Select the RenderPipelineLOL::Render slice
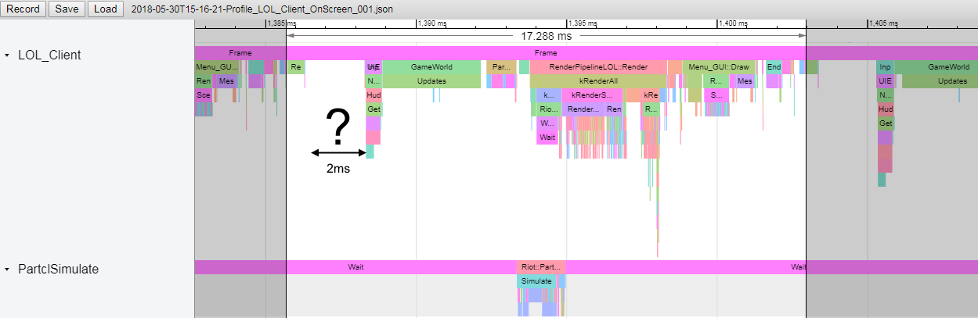Screen dimensions: 978x318 (598, 67)
